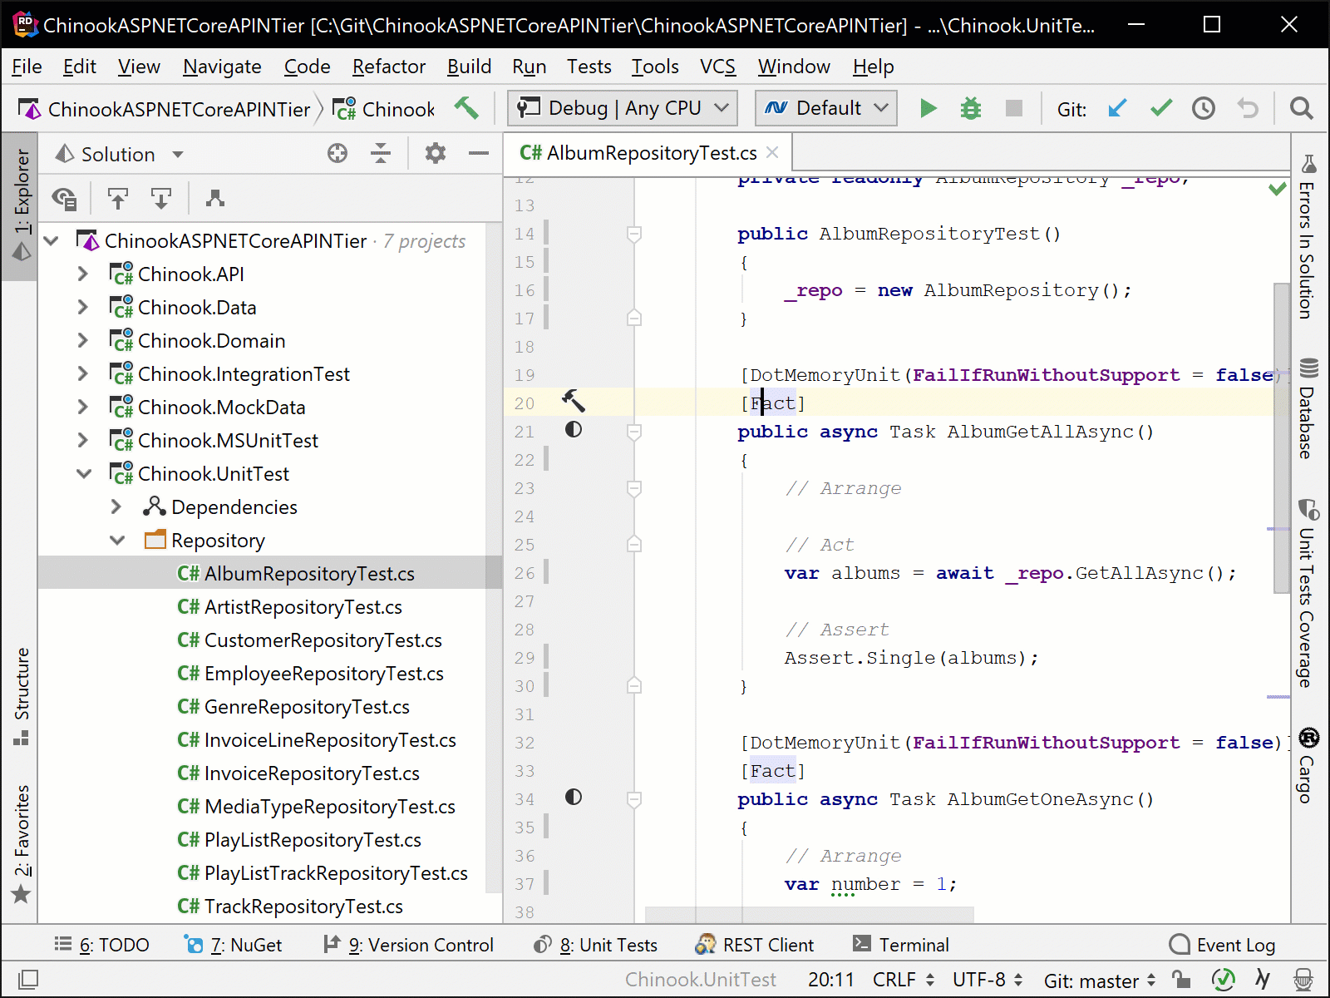Open Search Everywhere magnifier icon
Image resolution: width=1330 pixels, height=998 pixels.
tap(1301, 108)
